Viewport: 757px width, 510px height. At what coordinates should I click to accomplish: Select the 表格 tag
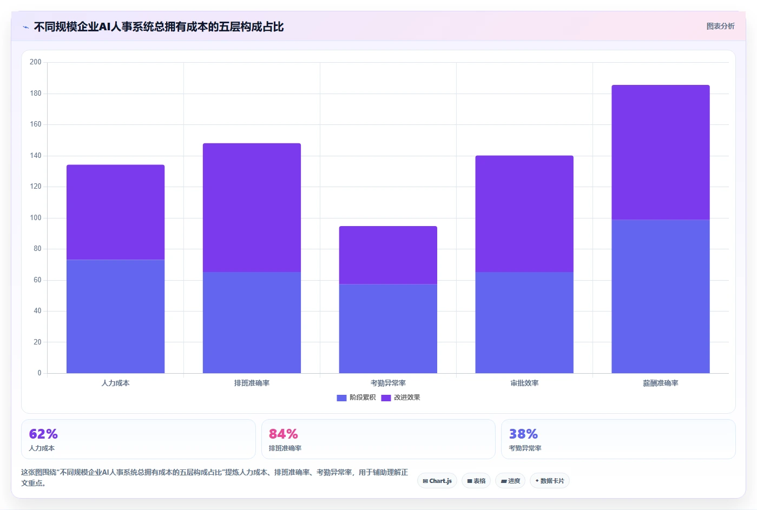click(x=476, y=481)
